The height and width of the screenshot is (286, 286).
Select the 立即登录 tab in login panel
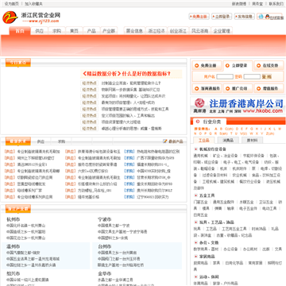coord(238,65)
